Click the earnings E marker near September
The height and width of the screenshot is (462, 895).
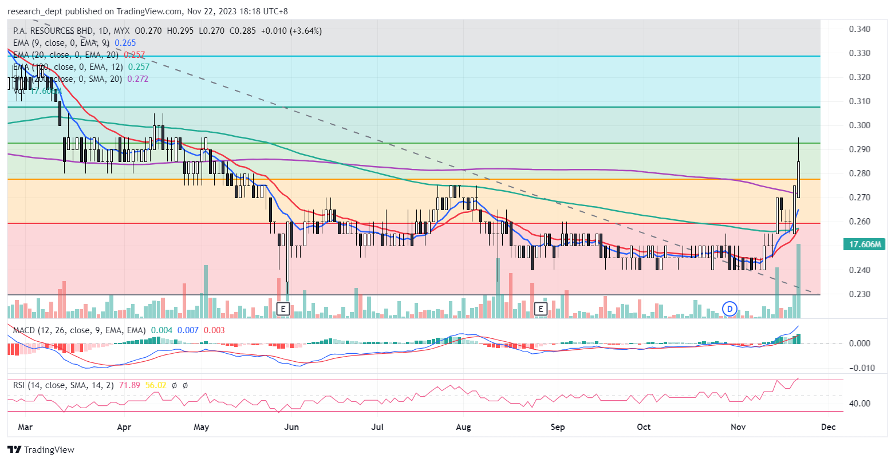point(539,309)
